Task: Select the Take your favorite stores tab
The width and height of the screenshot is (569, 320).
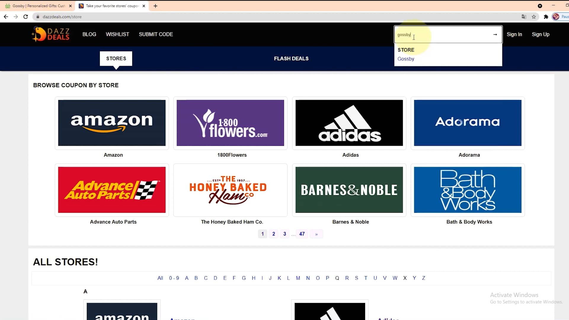Action: [x=112, y=6]
